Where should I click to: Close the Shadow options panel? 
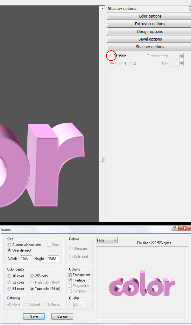tap(190, 9)
